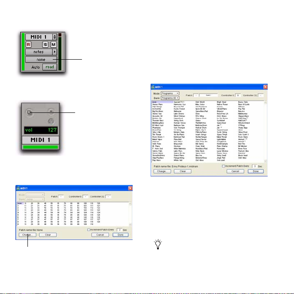Click the none patch select button
This screenshot has height=294, width=294.
(x=41, y=59)
